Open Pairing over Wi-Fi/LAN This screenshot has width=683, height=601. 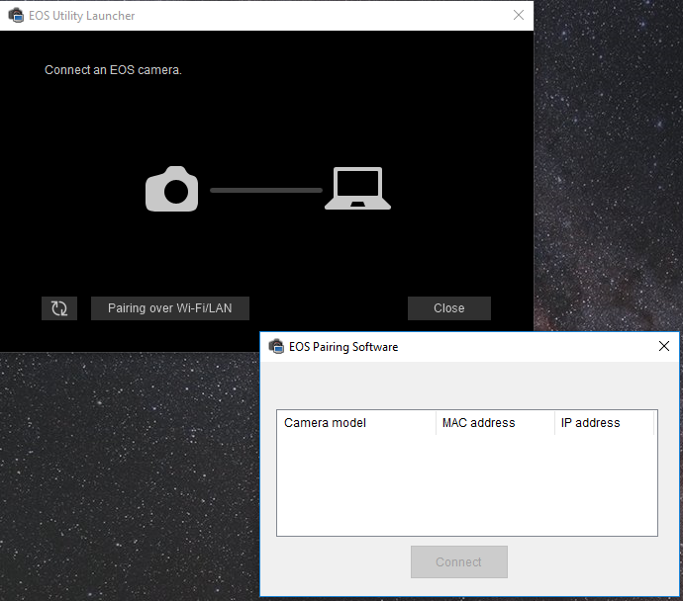coord(170,308)
